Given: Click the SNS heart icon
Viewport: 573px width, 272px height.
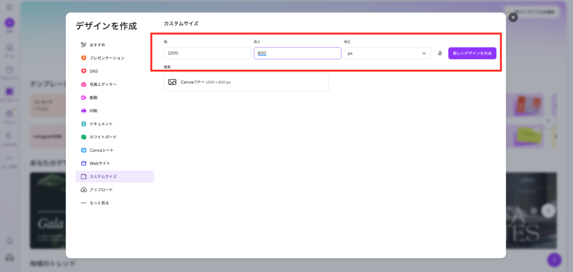Looking at the screenshot, I should coord(83,71).
